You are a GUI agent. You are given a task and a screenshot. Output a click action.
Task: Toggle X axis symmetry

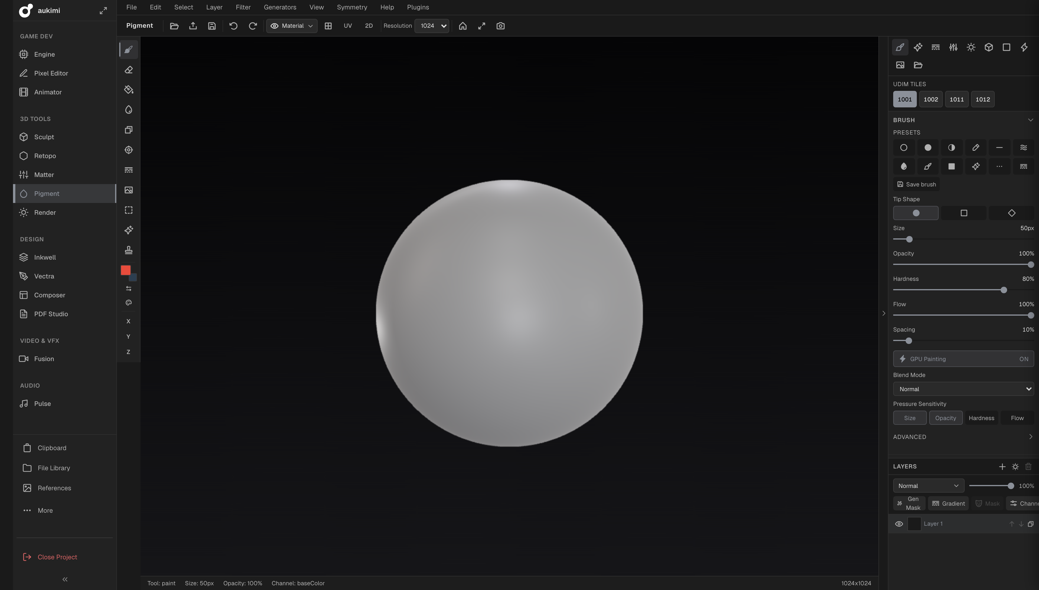click(x=128, y=321)
